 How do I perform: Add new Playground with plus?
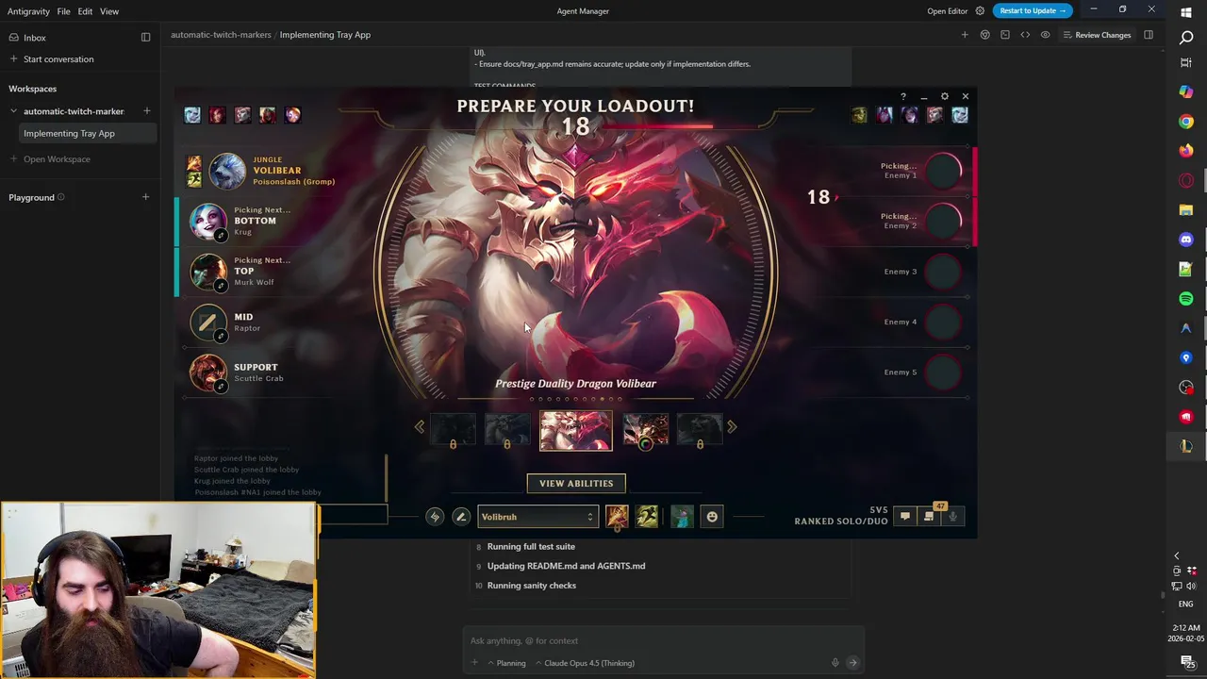(145, 197)
